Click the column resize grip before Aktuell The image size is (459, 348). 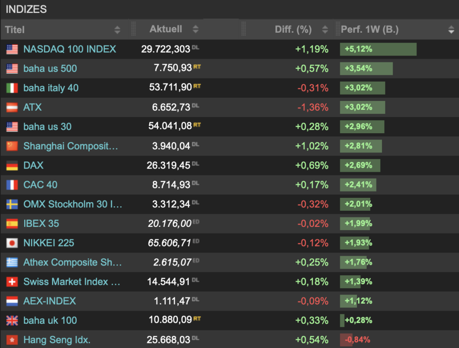[x=134, y=29]
